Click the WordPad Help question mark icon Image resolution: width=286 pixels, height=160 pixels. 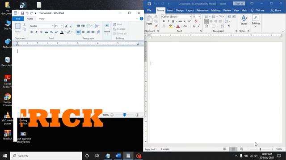coord(141,19)
